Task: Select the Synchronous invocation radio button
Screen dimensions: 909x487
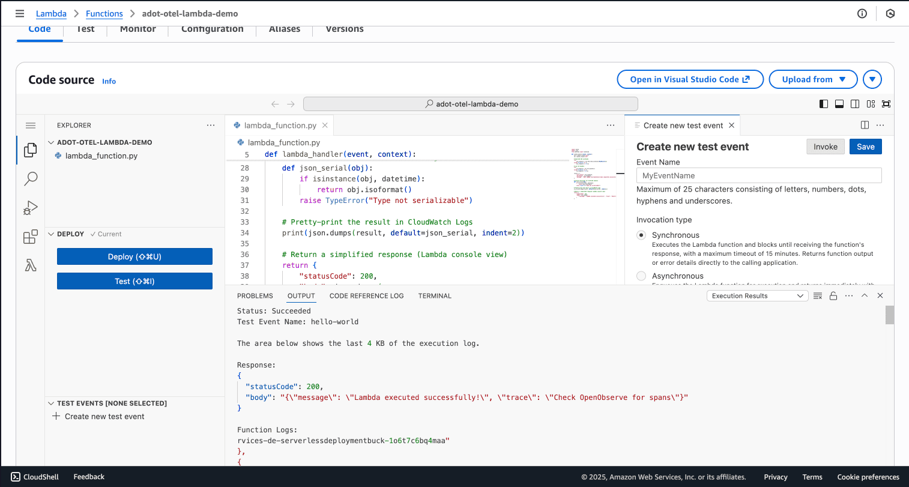Action: (641, 235)
